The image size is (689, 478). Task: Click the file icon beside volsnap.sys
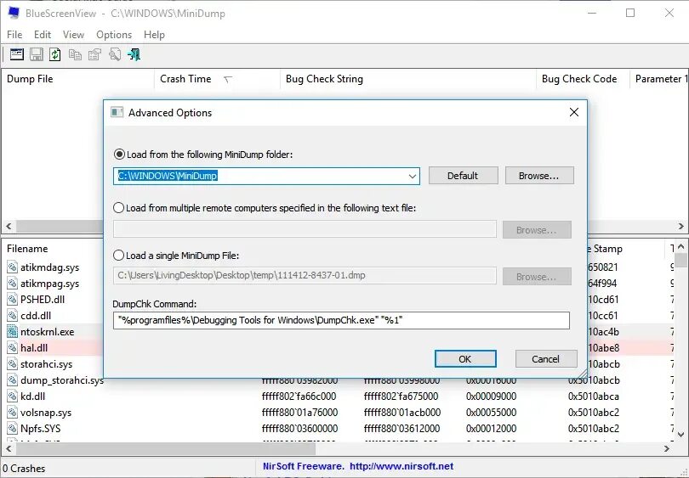point(12,413)
